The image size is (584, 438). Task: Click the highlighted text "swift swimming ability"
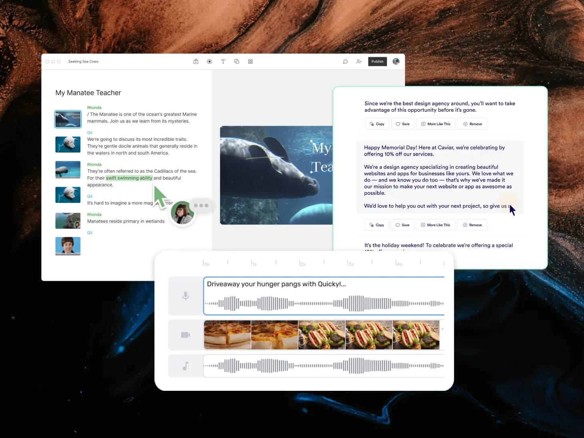click(x=129, y=178)
